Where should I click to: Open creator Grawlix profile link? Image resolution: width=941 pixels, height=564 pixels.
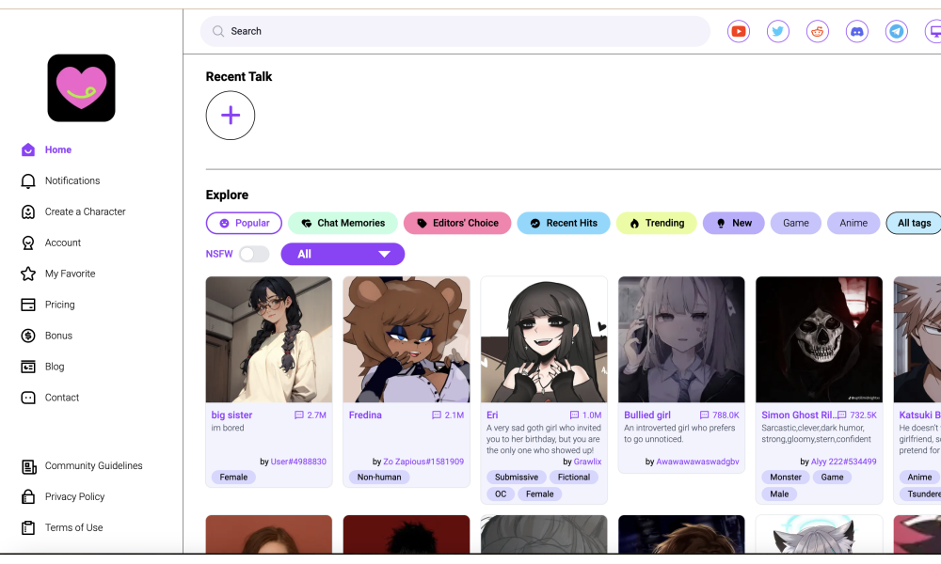coord(587,462)
